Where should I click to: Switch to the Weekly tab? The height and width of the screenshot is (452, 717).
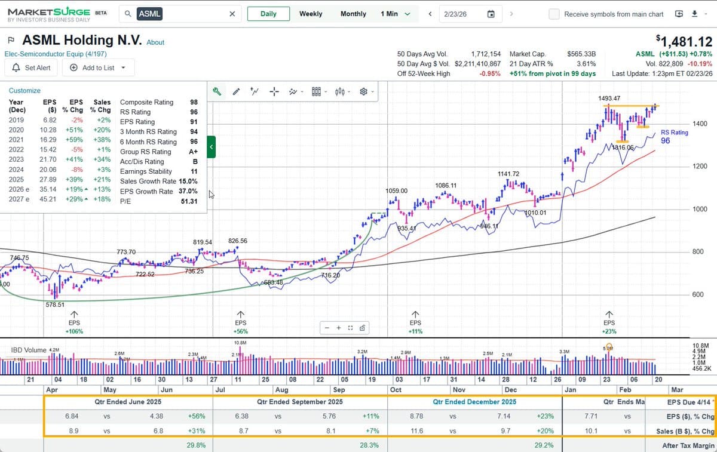(x=310, y=13)
